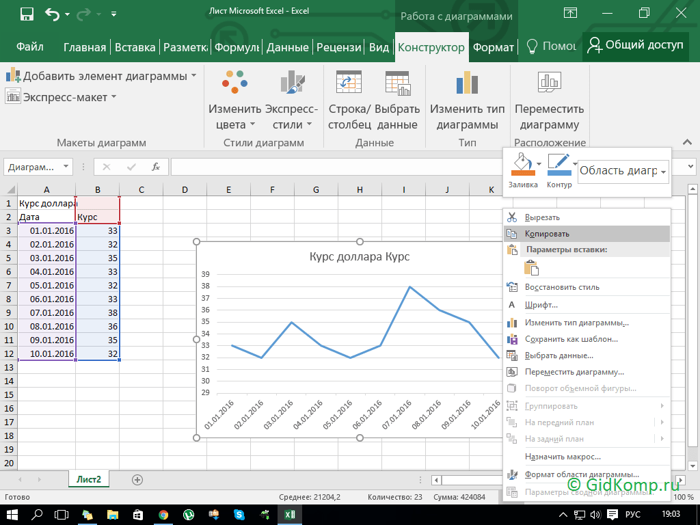Expand the Name Box dropdown arrow
The height and width of the screenshot is (525, 700).
[x=66, y=167]
